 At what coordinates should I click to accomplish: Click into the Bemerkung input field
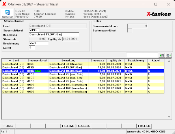point(54,34)
